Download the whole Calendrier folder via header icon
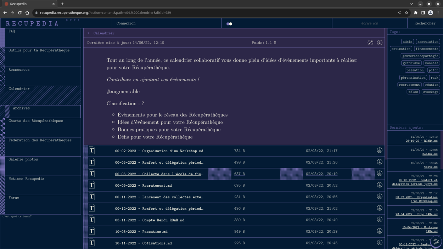 point(380,43)
